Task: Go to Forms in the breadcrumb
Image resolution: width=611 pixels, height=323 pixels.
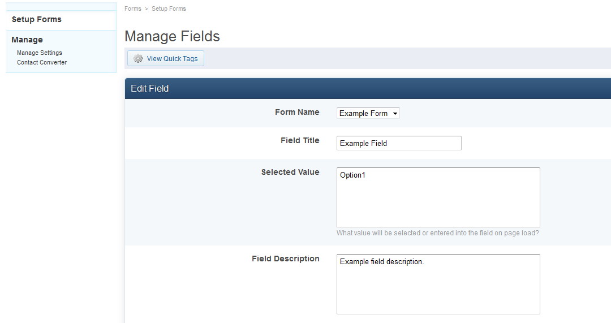Action: 133,8
